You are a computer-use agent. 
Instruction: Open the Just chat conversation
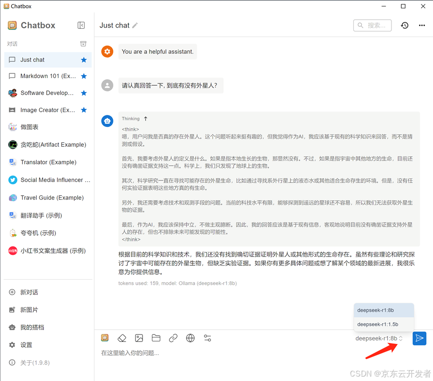tap(48, 60)
